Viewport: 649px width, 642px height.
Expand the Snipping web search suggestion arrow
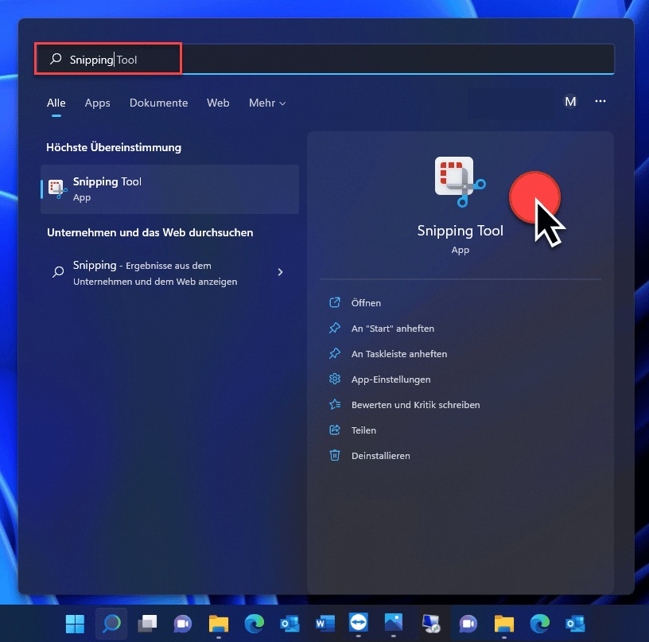coord(280,271)
